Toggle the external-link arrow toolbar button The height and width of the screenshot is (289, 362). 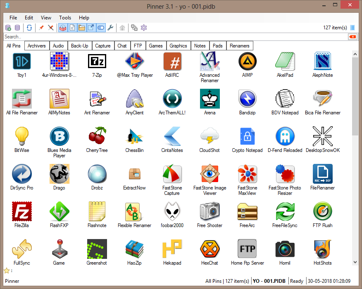(x=91, y=28)
